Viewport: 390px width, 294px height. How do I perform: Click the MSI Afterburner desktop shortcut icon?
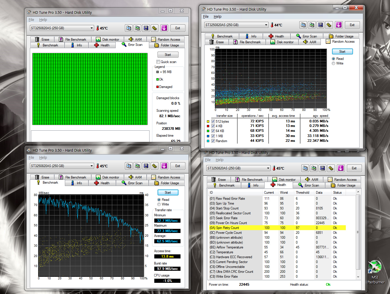click(x=375, y=267)
